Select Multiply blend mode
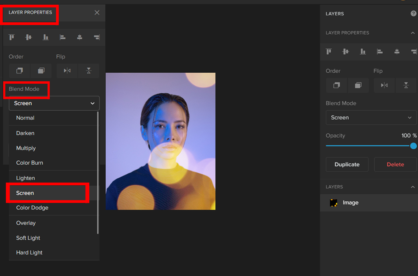The width and height of the screenshot is (418, 276). (26, 148)
